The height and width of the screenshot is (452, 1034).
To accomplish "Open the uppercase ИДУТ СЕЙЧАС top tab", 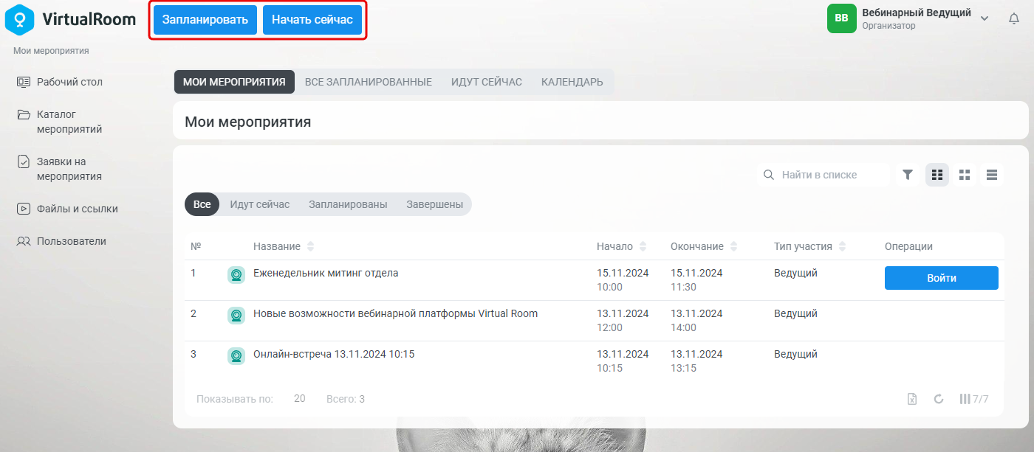I will point(487,82).
